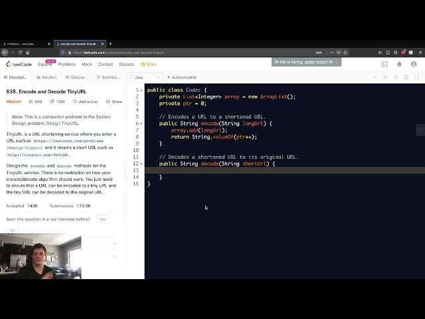Open the Firefox hamburger menu

(420, 53)
